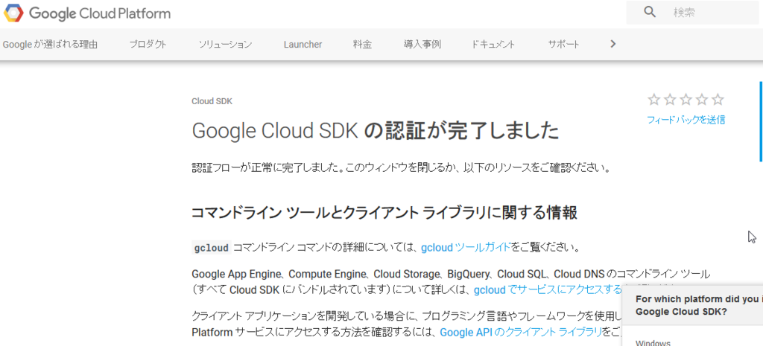Open the Googleが選ばれる理由 menu item
The width and height of the screenshot is (763, 346).
click(x=50, y=45)
